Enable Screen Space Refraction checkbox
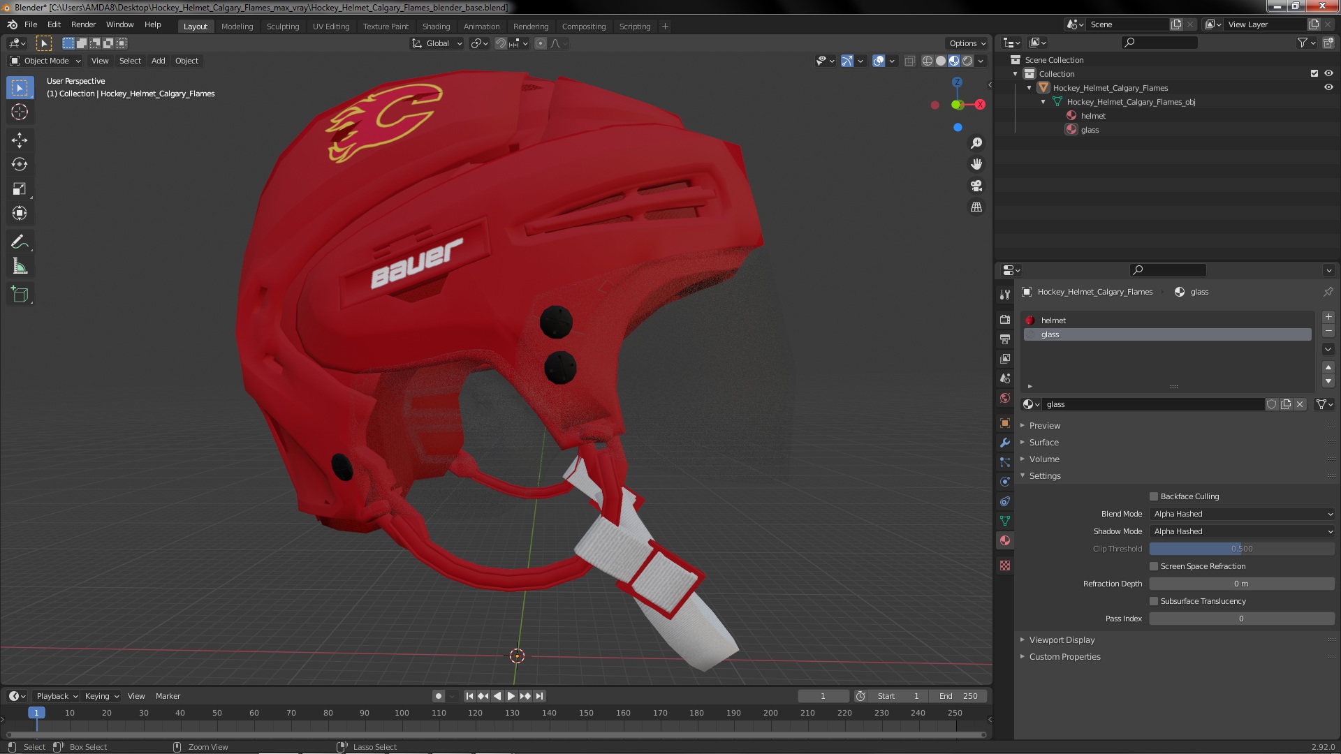1341x754 pixels. [x=1154, y=566]
